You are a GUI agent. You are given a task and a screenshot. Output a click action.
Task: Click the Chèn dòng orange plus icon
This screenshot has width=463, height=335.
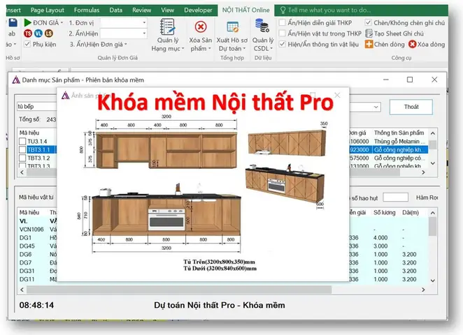click(369, 45)
